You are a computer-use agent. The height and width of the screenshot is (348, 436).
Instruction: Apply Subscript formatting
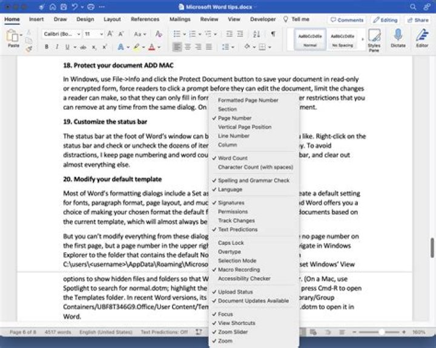94,47
